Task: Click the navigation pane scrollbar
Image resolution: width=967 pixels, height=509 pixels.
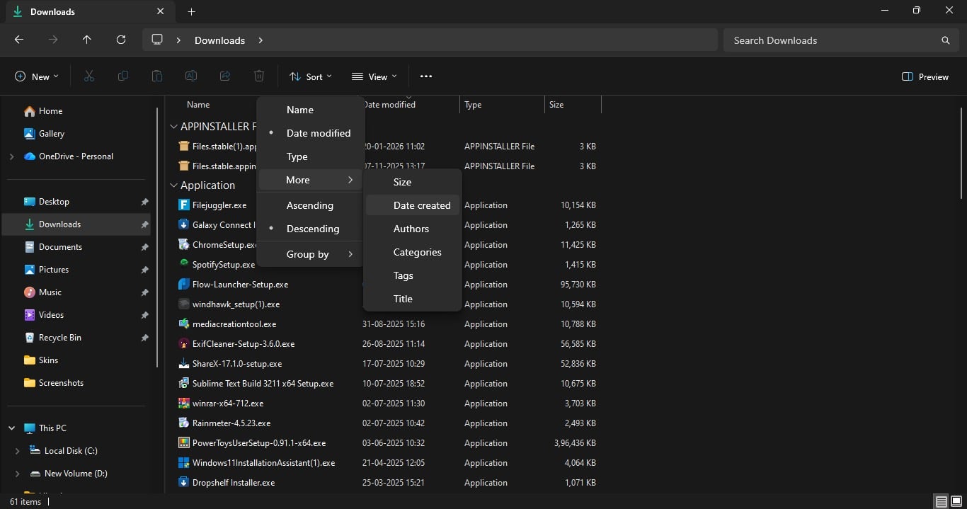Action: pyautogui.click(x=156, y=237)
